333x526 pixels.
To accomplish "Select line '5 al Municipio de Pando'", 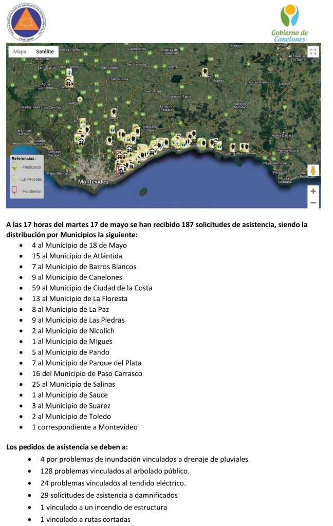I will point(70,352).
